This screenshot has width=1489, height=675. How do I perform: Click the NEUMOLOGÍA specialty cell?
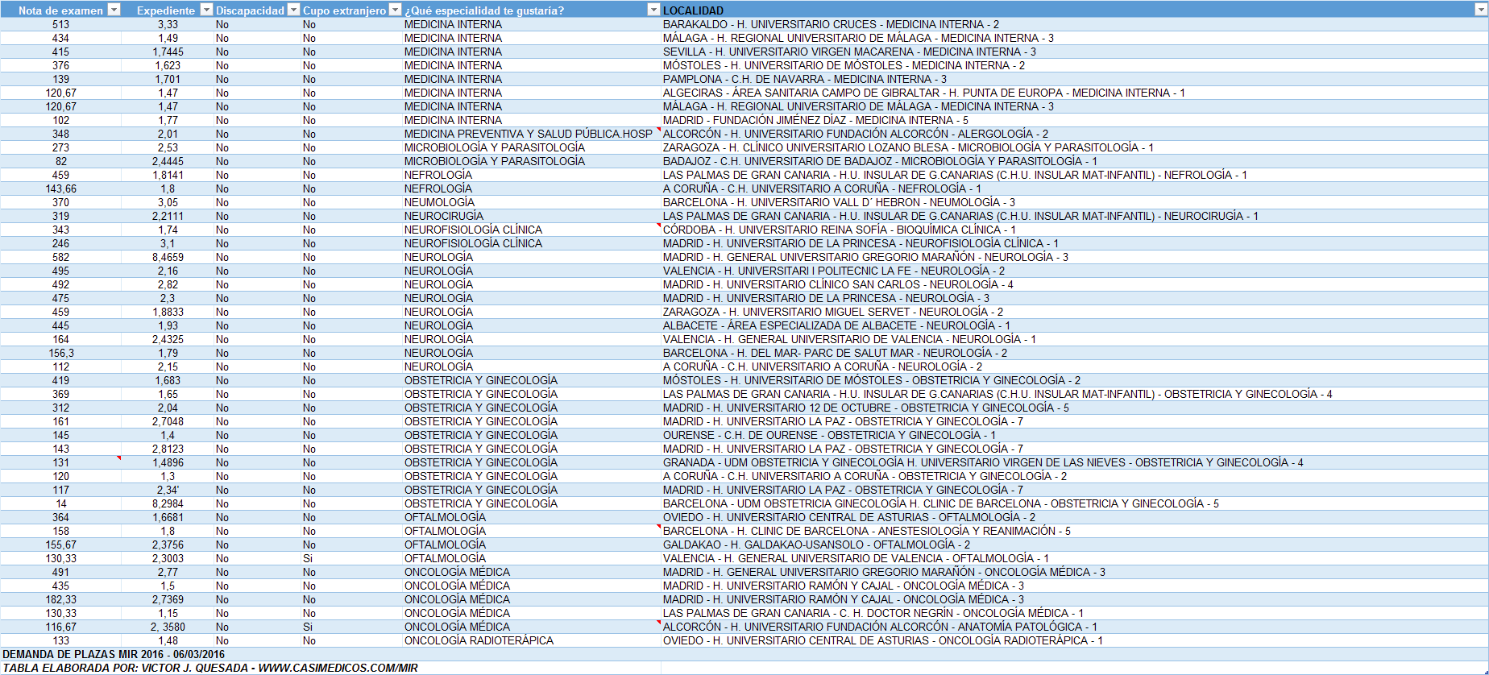(x=532, y=202)
